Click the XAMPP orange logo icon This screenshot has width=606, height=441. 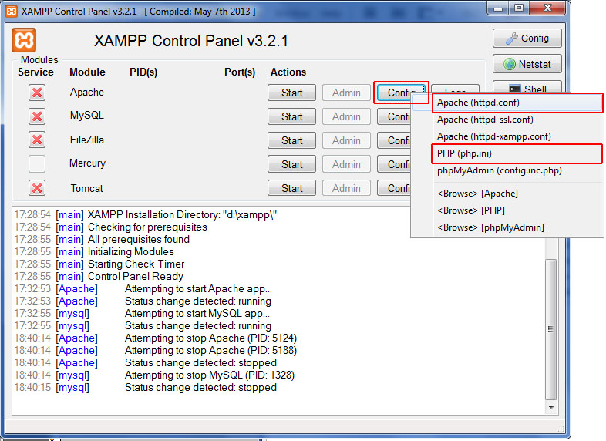click(x=24, y=40)
